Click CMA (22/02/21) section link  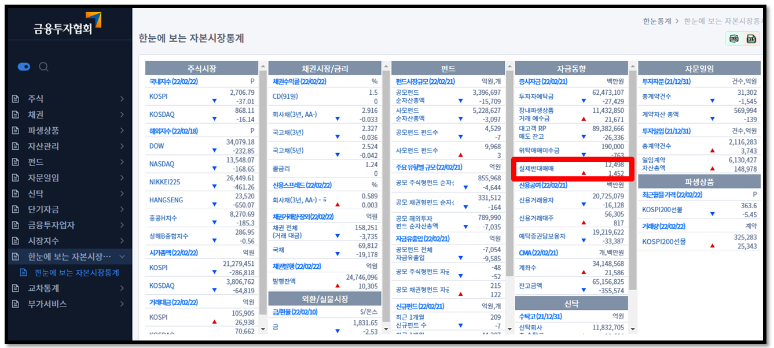(538, 253)
